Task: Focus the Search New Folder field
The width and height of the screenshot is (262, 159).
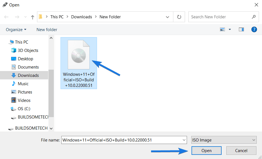Action: coord(224,17)
